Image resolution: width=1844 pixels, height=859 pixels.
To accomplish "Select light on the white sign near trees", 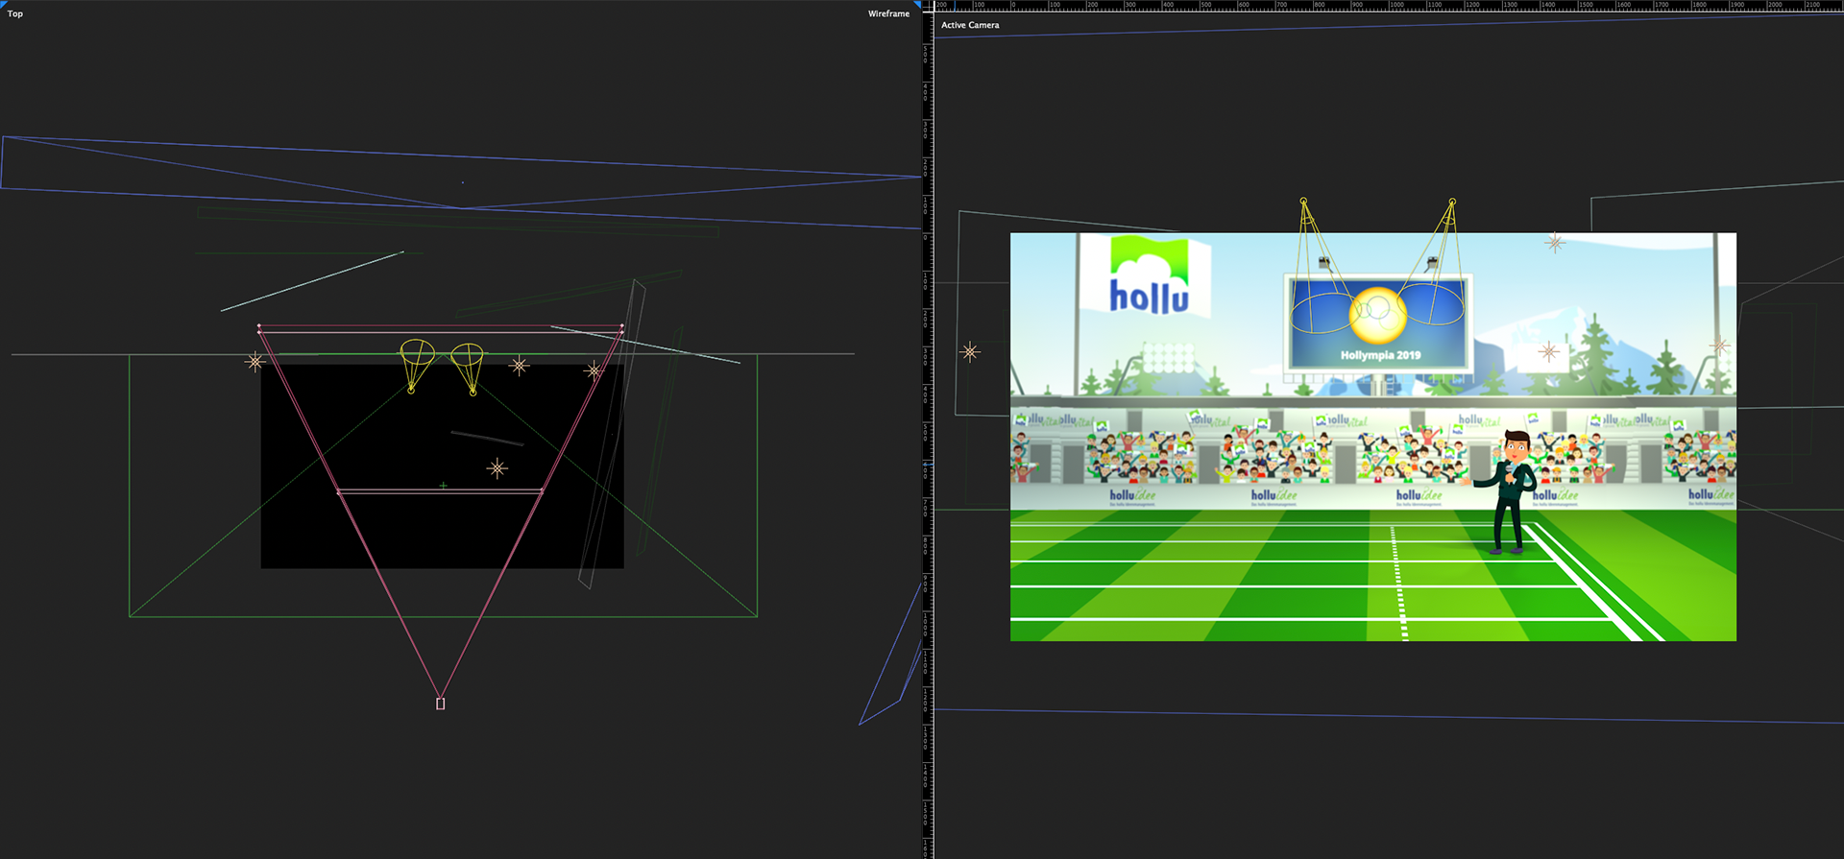I will tap(1548, 352).
